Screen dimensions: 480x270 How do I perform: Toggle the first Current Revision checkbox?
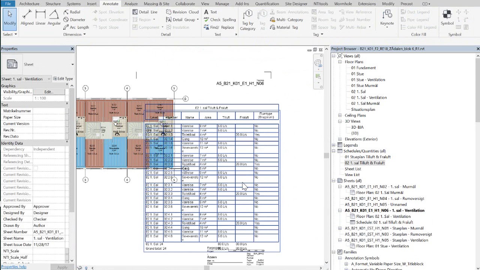pyautogui.click(x=36, y=168)
